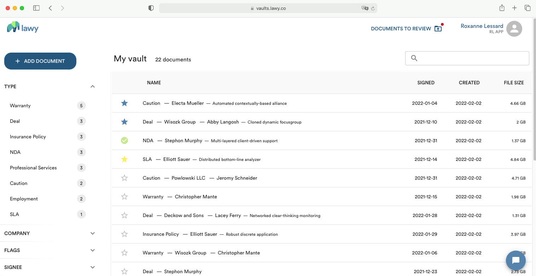Open the chat support bubble

[515, 260]
